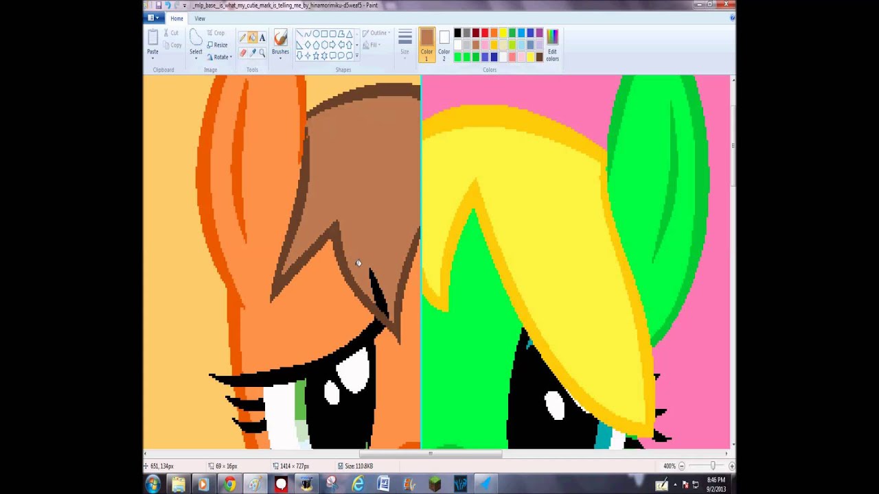Click the vertical scrollbar thumb
The image size is (879, 494).
733,145
